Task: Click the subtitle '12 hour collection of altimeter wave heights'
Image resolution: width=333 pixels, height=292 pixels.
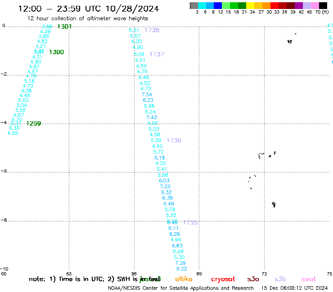Action: pos(87,18)
